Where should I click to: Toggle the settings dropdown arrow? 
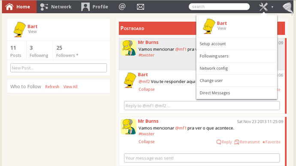point(272,7)
